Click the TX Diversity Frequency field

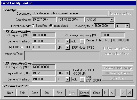pyautogui.click(x=113, y=35)
